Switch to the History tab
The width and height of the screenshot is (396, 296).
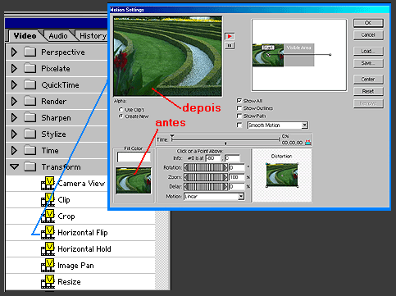click(93, 36)
